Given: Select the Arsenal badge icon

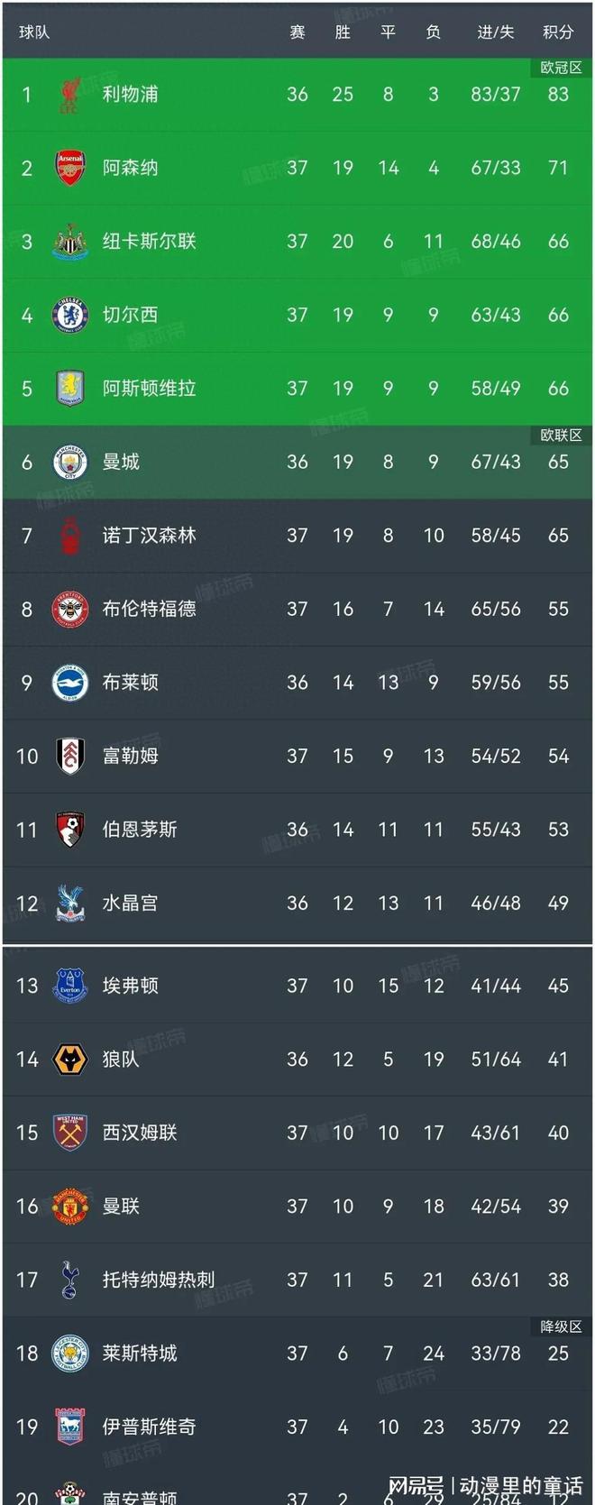Looking at the screenshot, I should (x=70, y=168).
